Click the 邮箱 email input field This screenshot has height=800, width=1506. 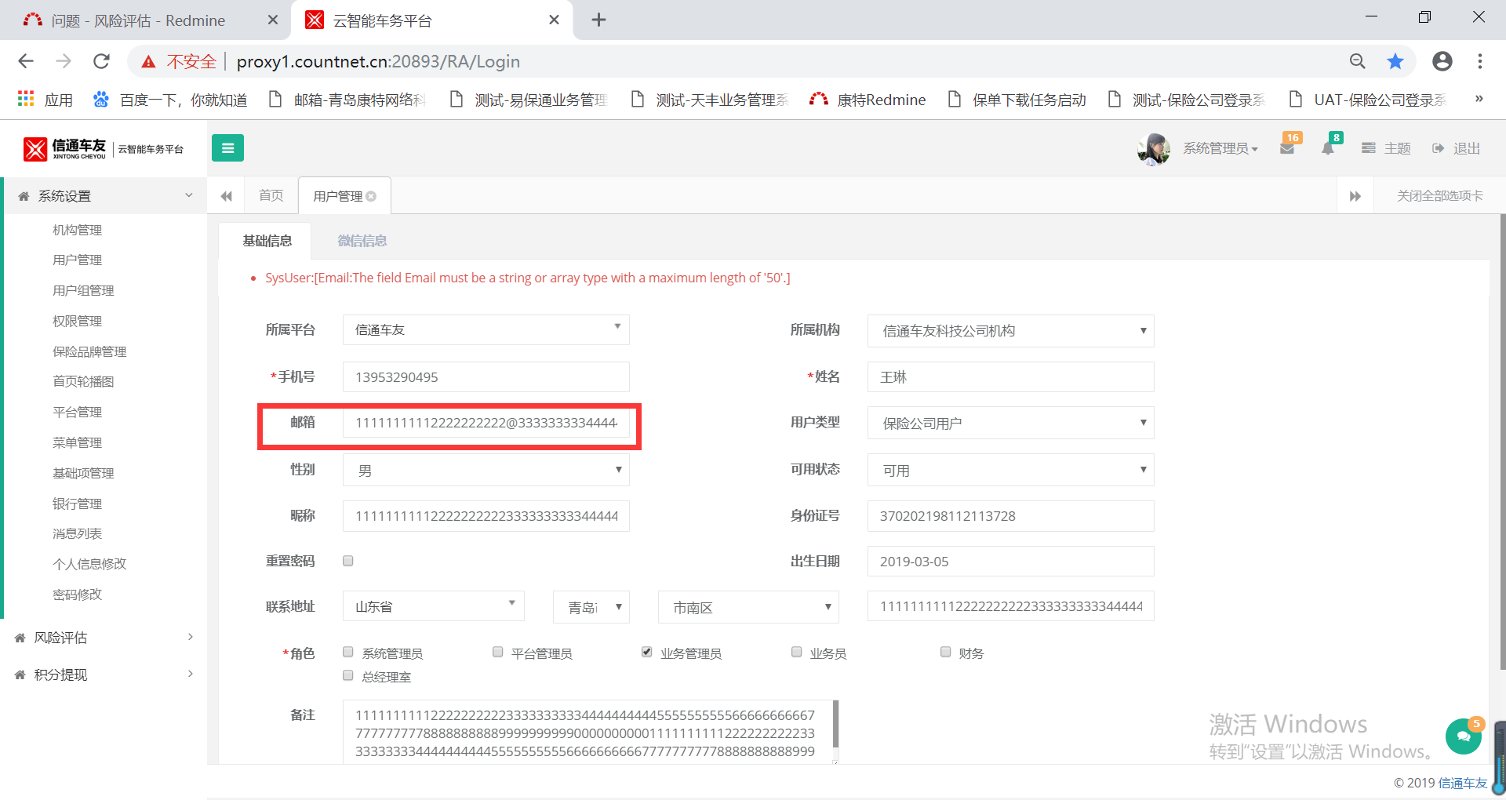pos(486,423)
